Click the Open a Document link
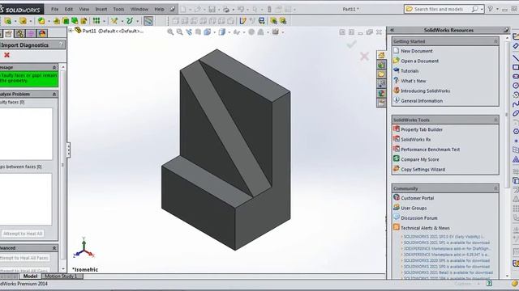The image size is (519, 291). click(x=419, y=61)
